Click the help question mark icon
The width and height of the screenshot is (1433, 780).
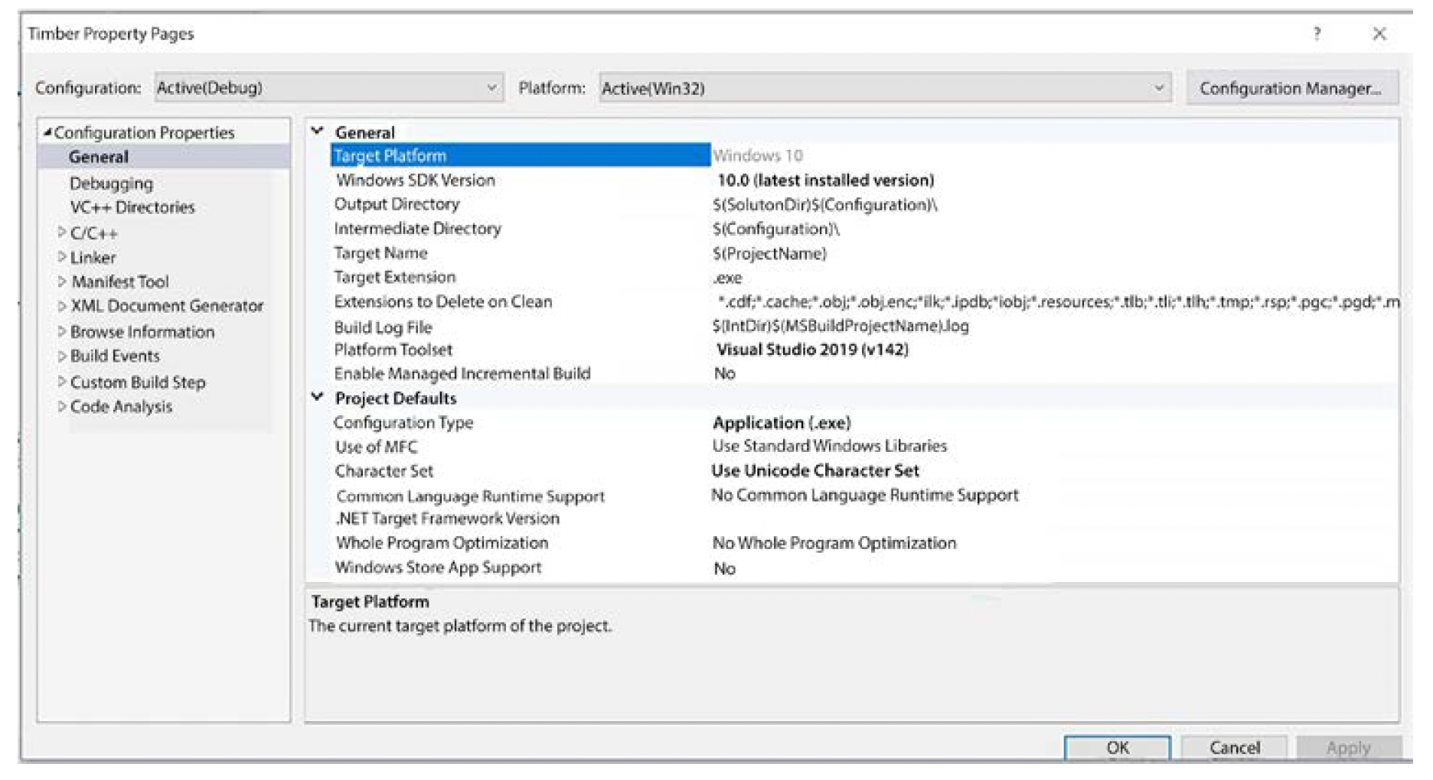(x=1317, y=34)
